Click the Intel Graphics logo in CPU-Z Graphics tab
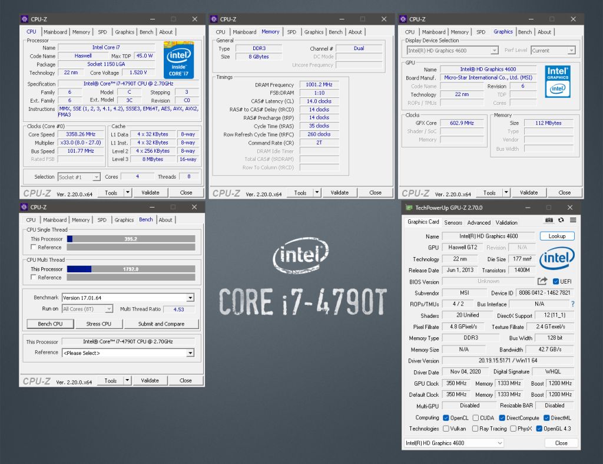Screen dimensions: 603x464 (558, 81)
